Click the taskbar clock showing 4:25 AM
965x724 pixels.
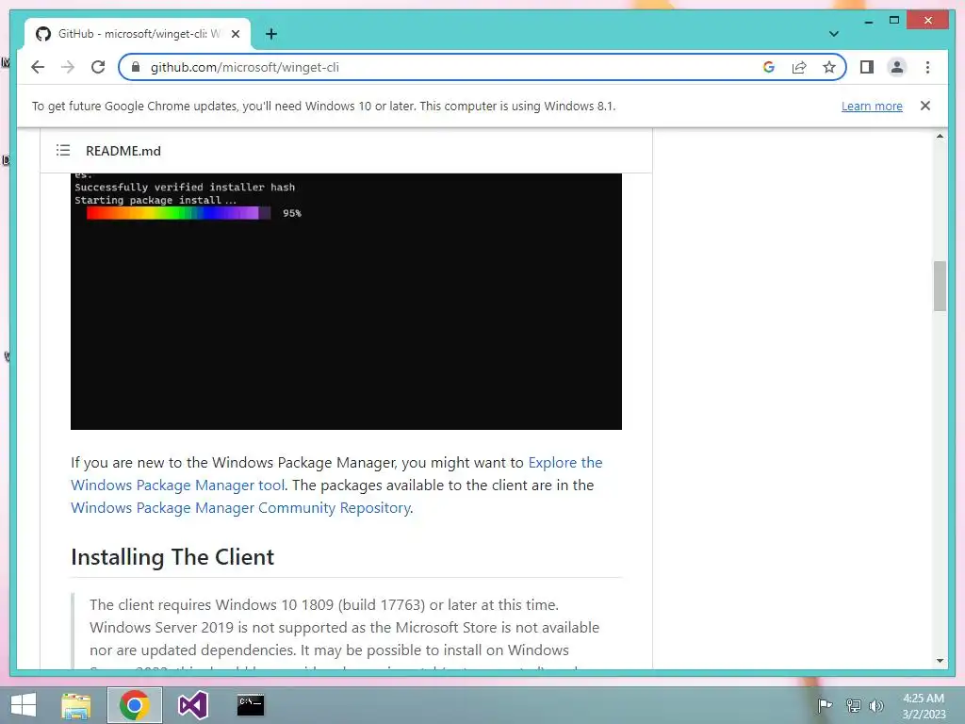pyautogui.click(x=924, y=705)
